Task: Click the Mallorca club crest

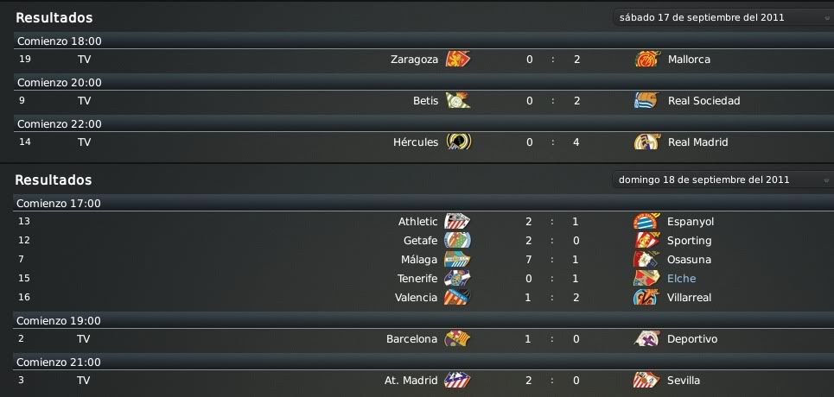Action: click(647, 59)
